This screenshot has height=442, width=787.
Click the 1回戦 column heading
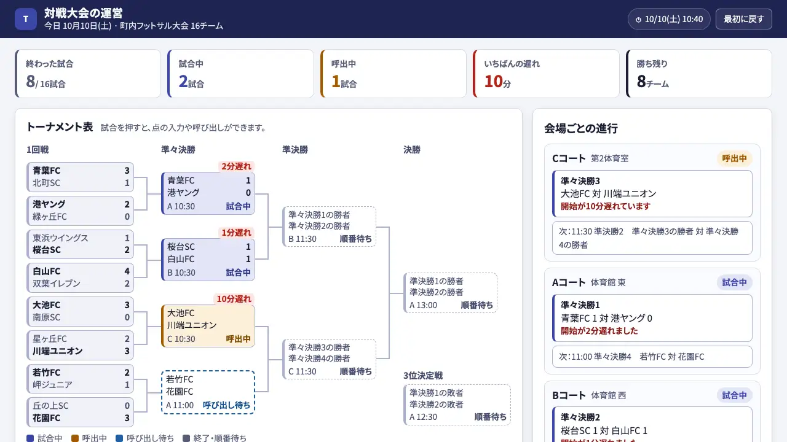click(38, 150)
